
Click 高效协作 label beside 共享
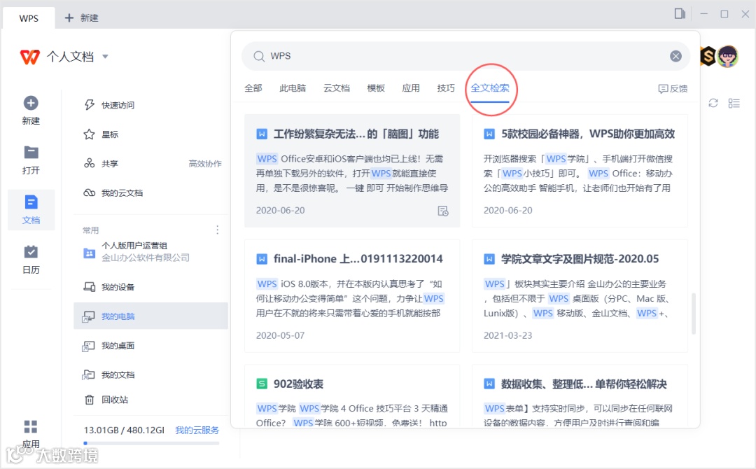[205, 164]
